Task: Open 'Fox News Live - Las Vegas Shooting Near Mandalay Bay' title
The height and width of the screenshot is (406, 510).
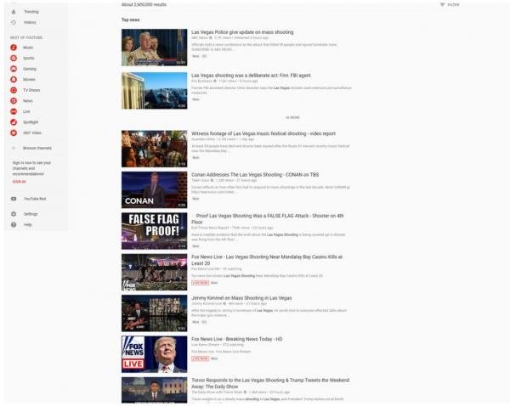Action: (x=267, y=260)
